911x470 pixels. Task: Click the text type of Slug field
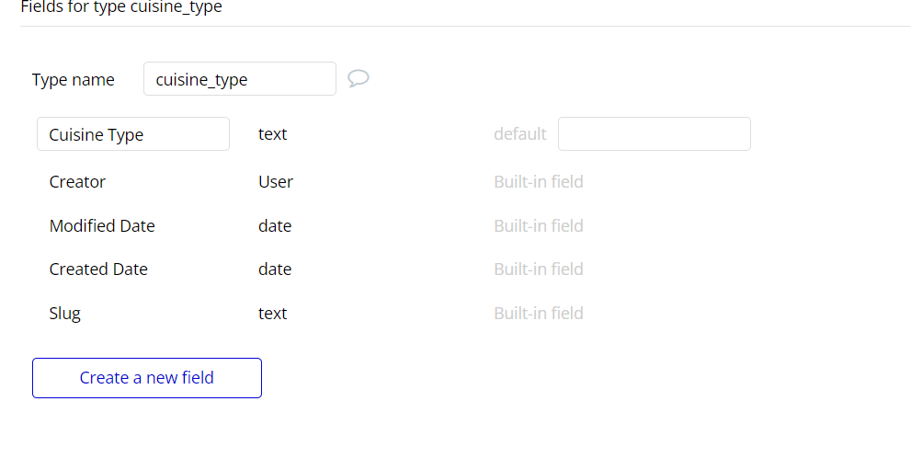pos(273,314)
